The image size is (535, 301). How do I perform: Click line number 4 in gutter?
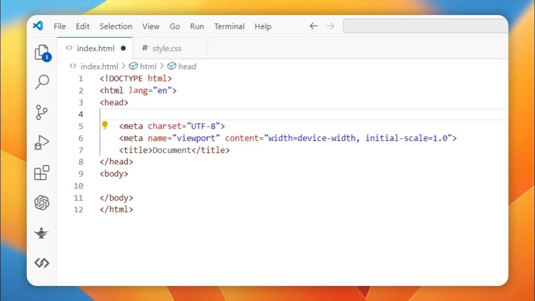pos(81,114)
